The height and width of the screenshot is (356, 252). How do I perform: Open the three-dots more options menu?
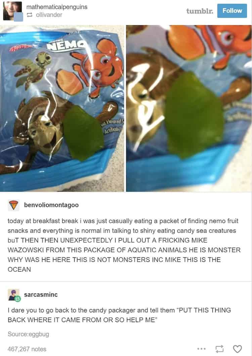point(201,349)
